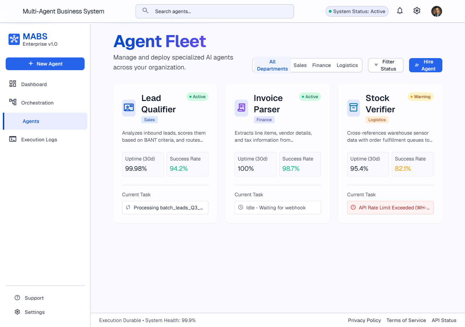
Task: Create a New Agent
Action: point(45,64)
